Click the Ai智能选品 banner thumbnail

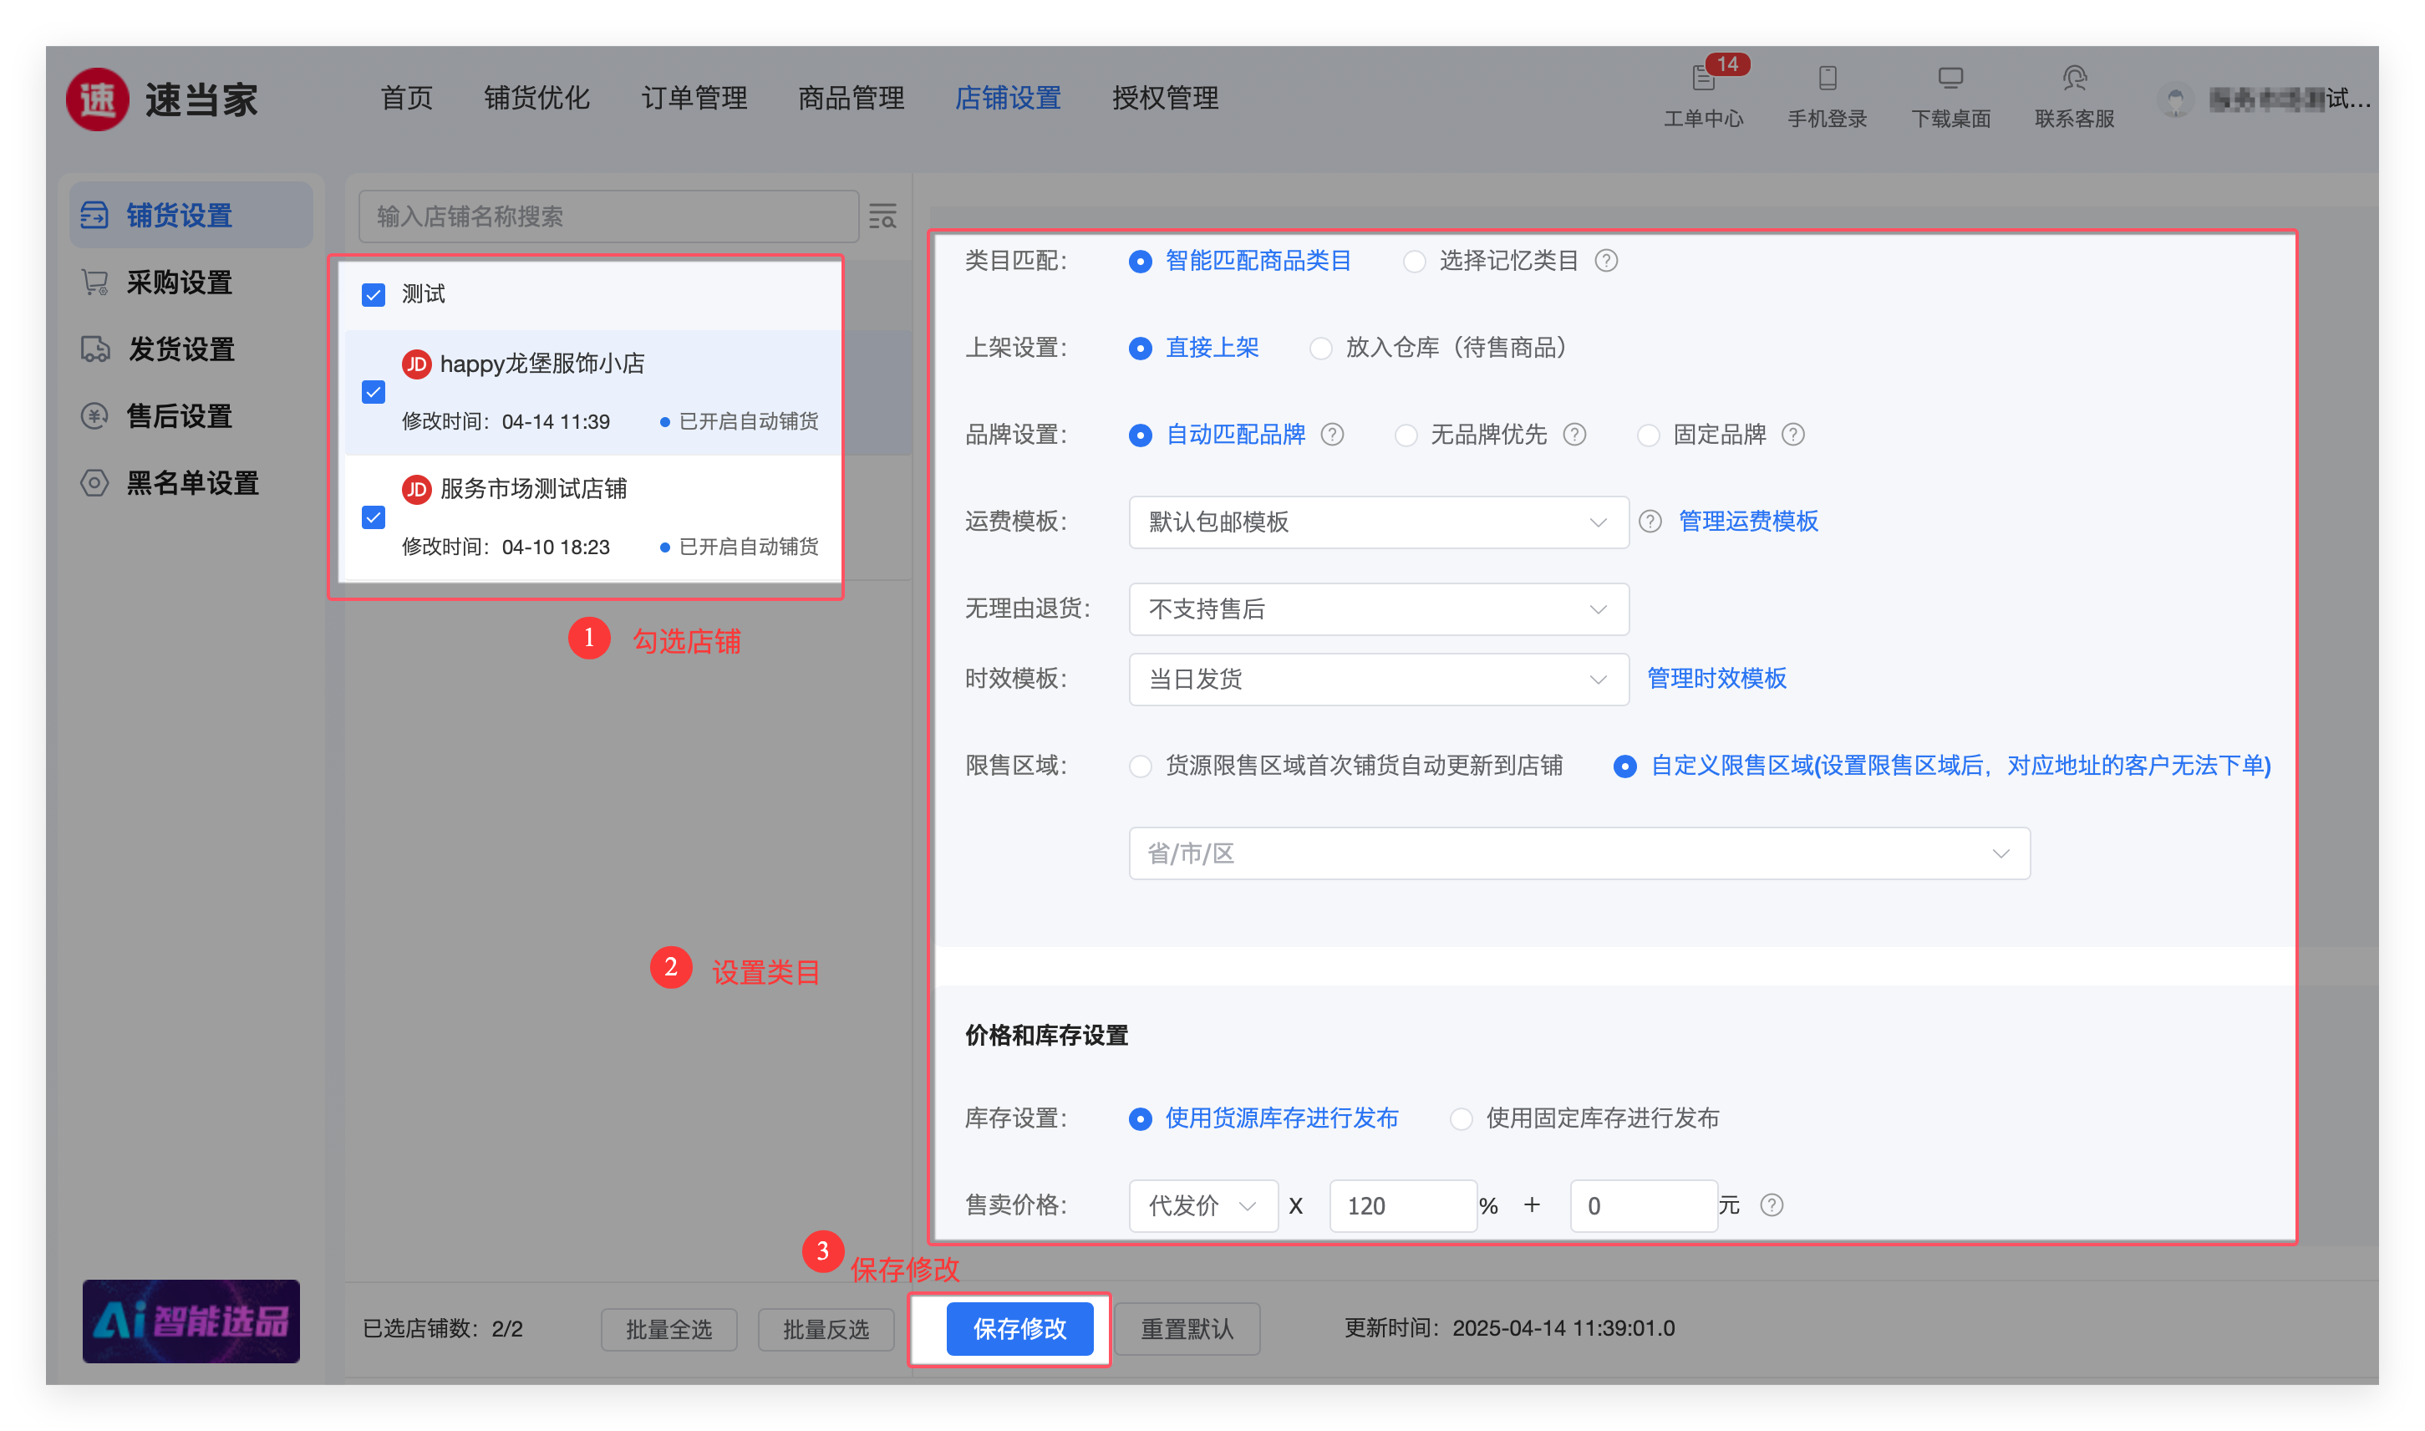191,1321
